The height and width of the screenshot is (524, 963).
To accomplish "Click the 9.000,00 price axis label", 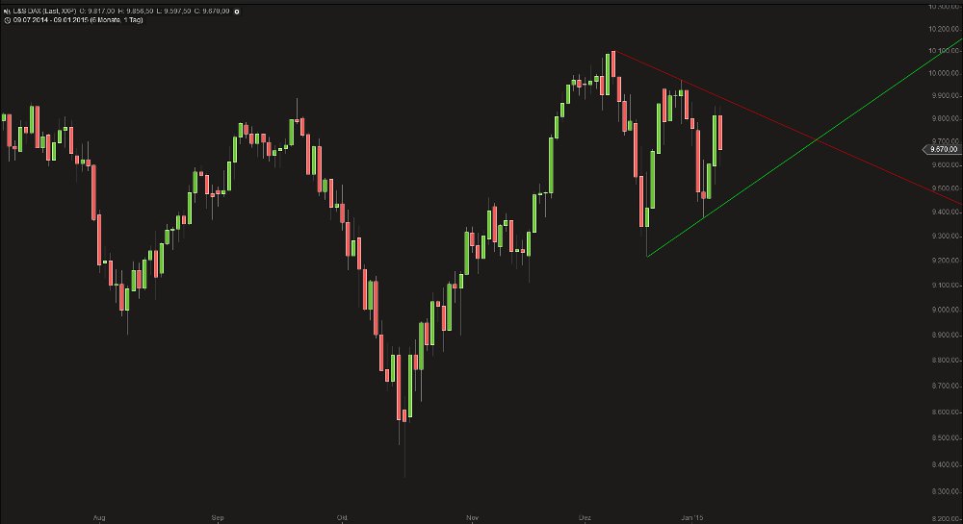I will tap(944, 310).
